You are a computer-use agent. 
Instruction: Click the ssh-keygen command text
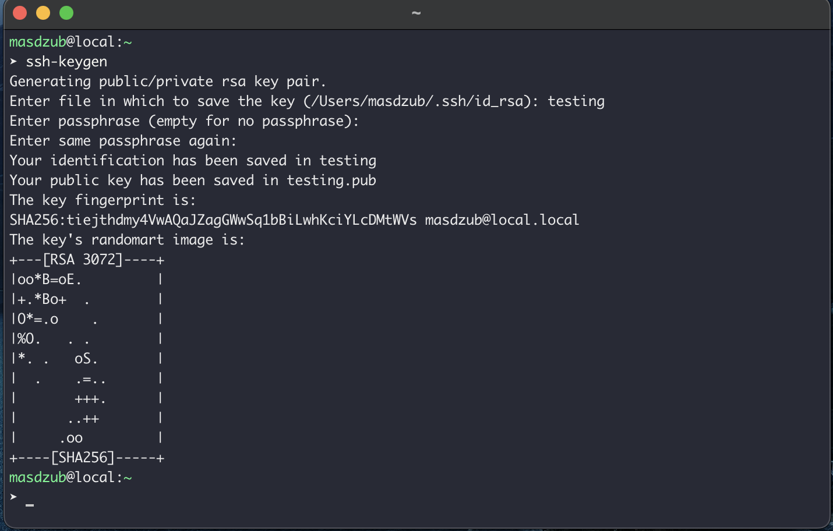(66, 62)
